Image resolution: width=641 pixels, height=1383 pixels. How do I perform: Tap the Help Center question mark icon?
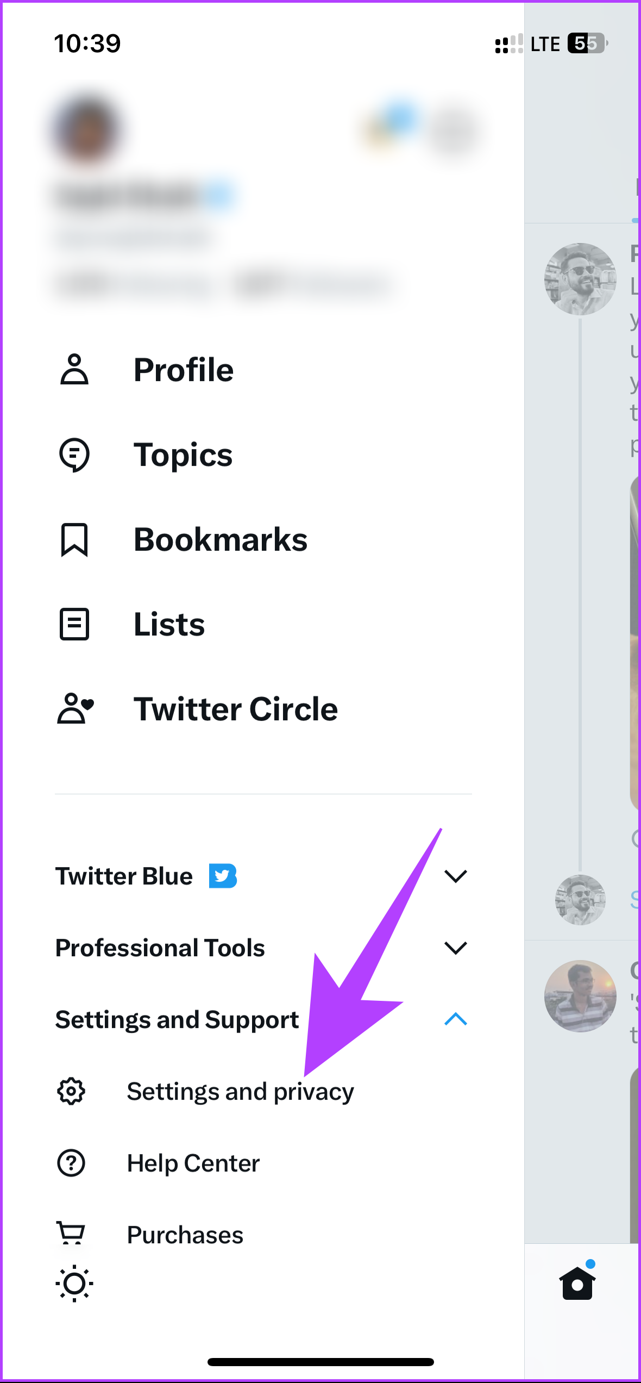71,1163
